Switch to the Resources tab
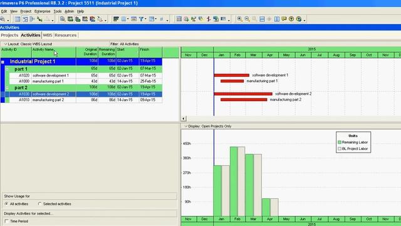Viewport: 401px width, 226px height. tap(65, 35)
